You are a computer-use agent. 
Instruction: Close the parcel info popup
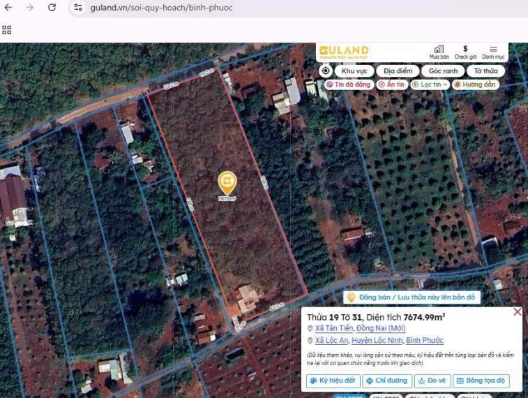517,311
